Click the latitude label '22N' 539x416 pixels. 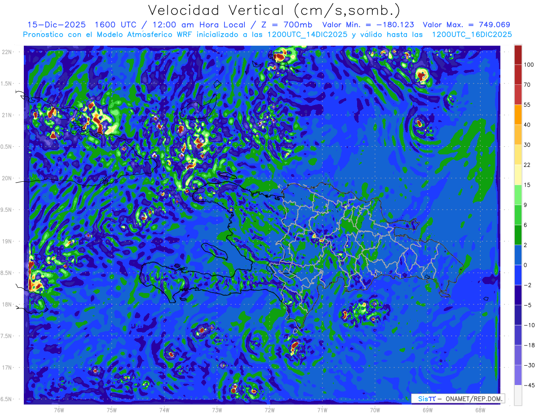click(7, 52)
